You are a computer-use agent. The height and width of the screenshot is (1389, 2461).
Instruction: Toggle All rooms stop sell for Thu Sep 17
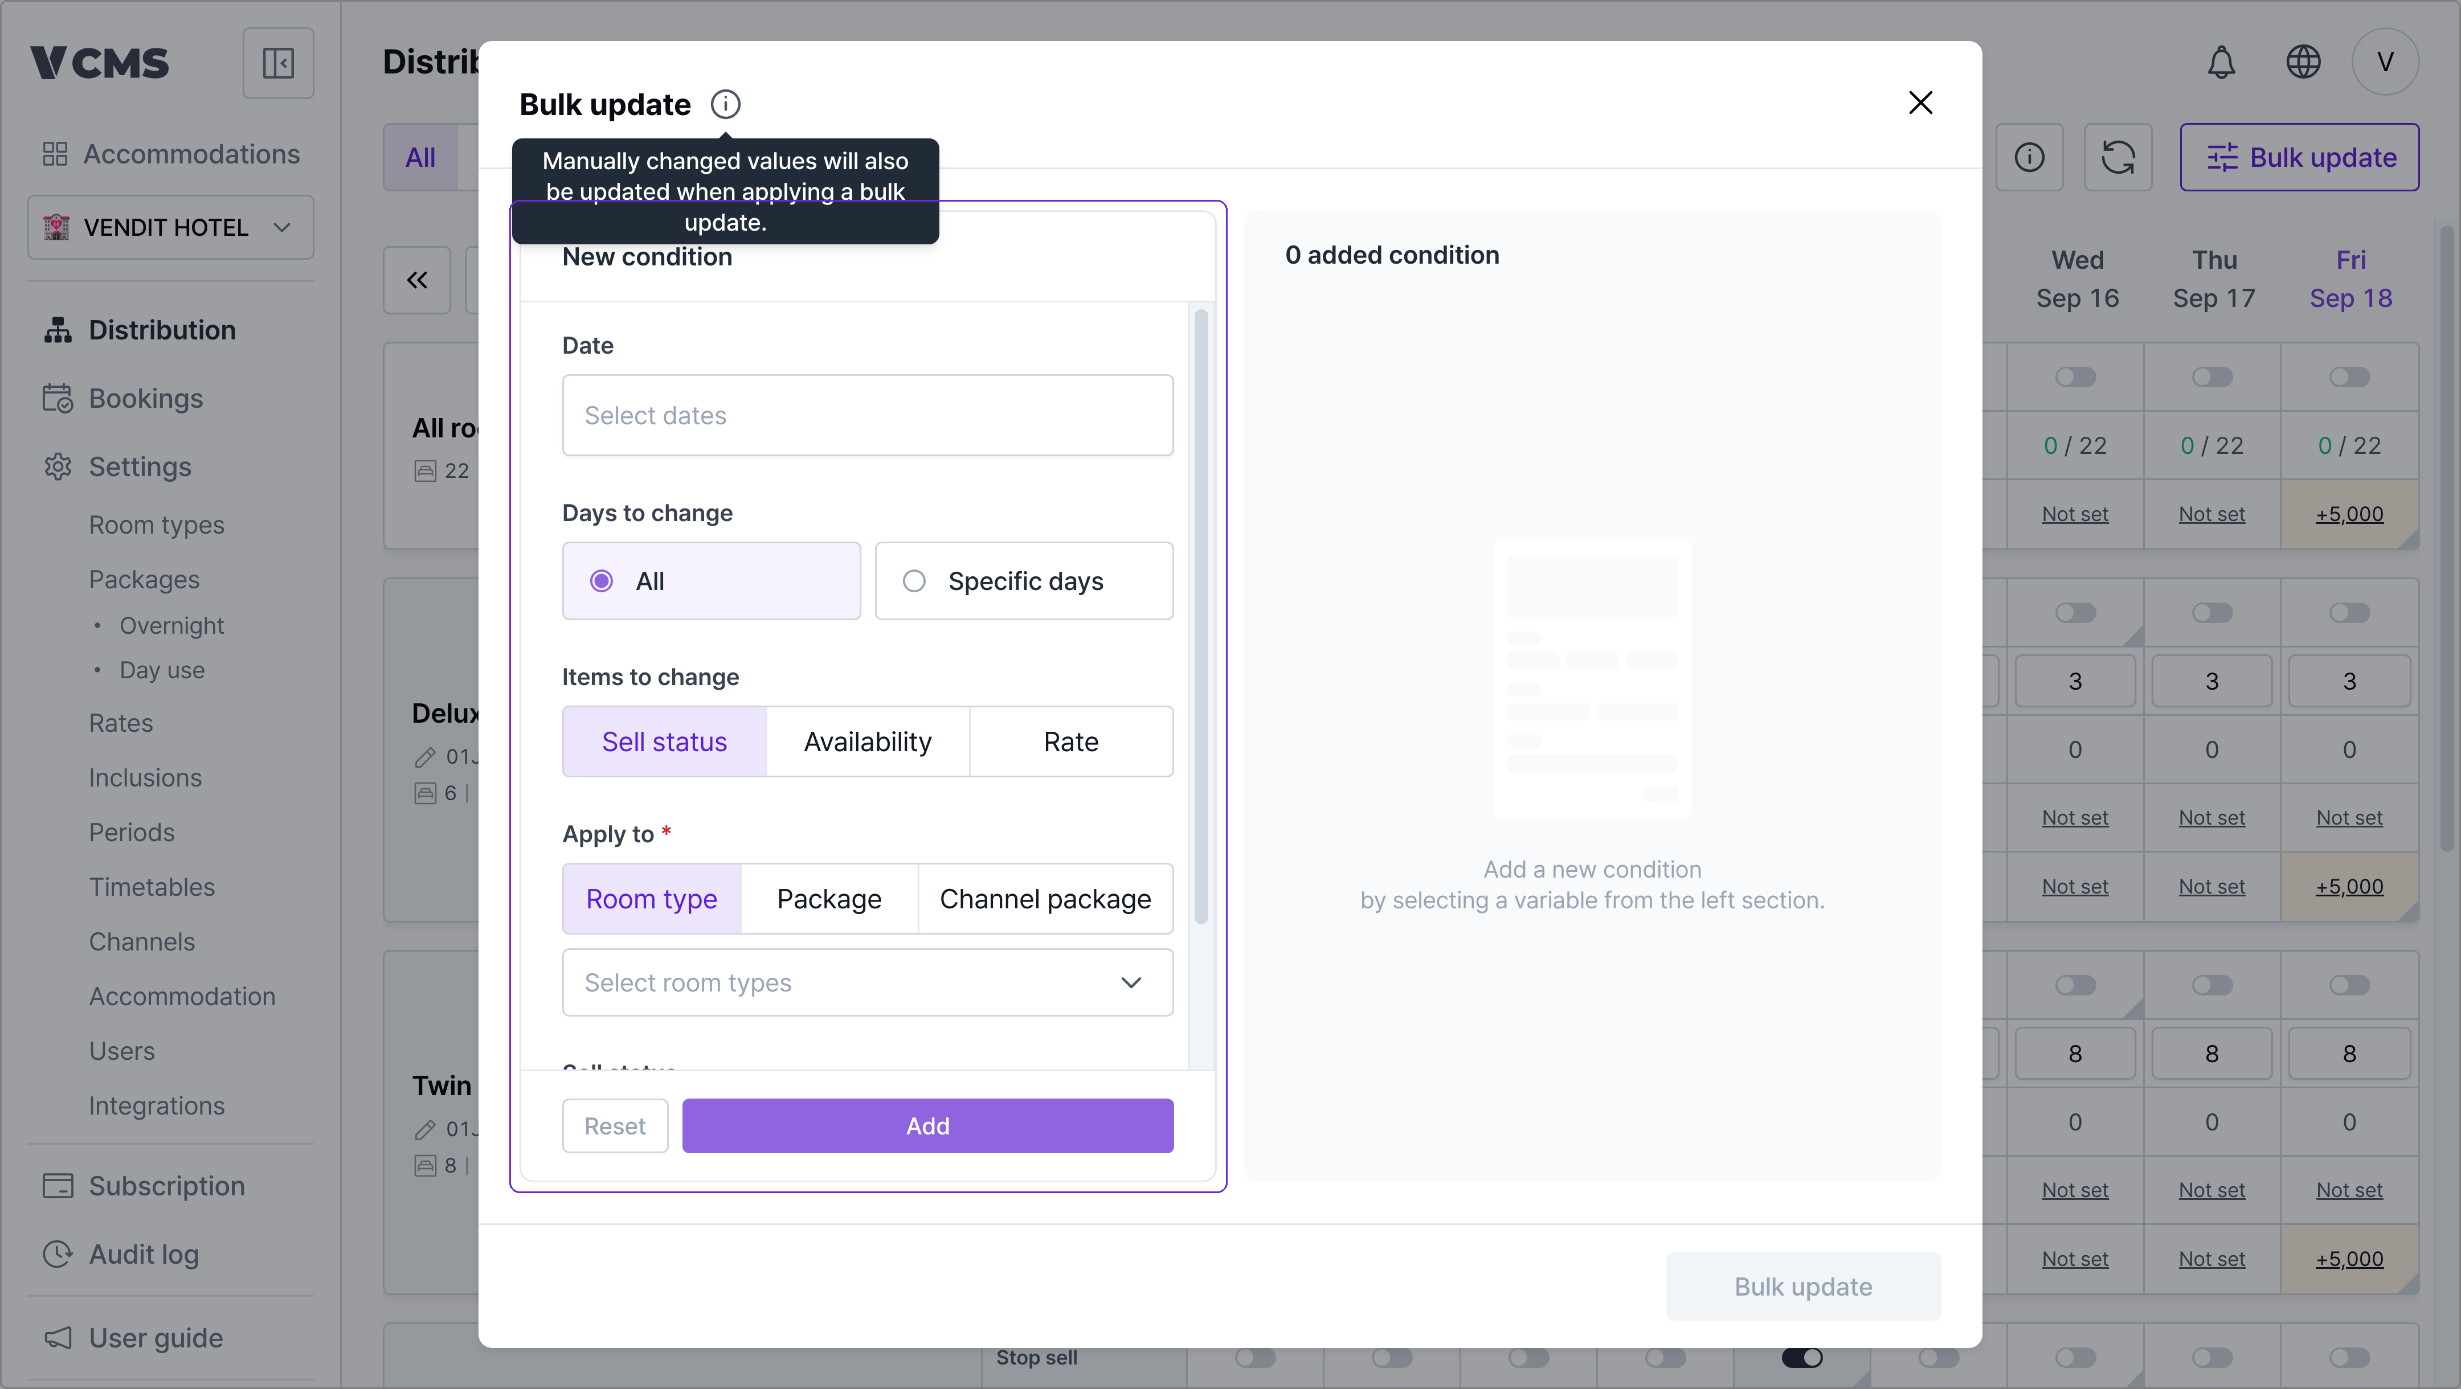point(2213,378)
